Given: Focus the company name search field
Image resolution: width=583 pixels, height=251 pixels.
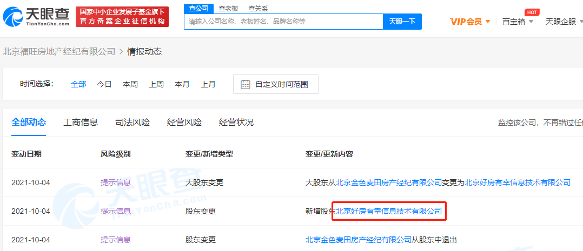Looking at the screenshot, I should click(284, 22).
